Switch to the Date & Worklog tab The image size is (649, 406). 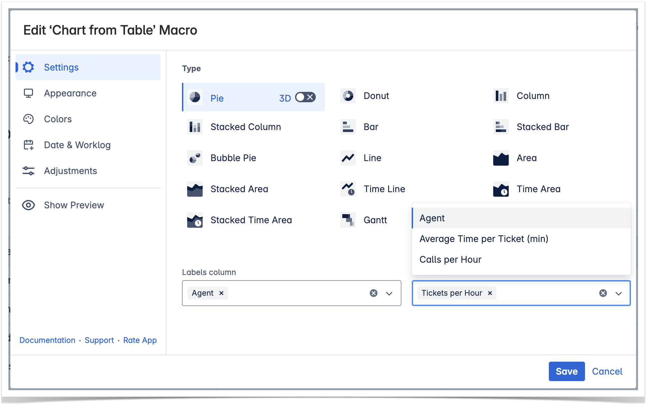pos(77,145)
